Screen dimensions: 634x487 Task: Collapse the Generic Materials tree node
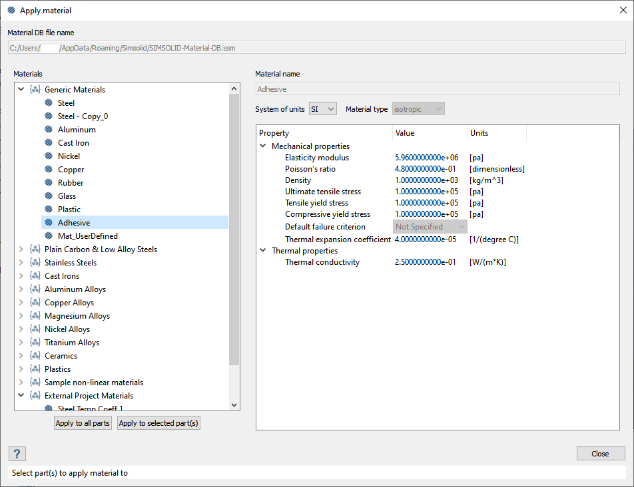tap(21, 90)
